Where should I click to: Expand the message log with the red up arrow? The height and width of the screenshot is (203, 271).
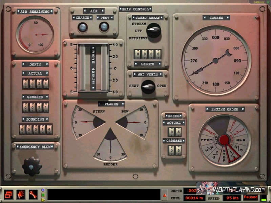coord(165,195)
